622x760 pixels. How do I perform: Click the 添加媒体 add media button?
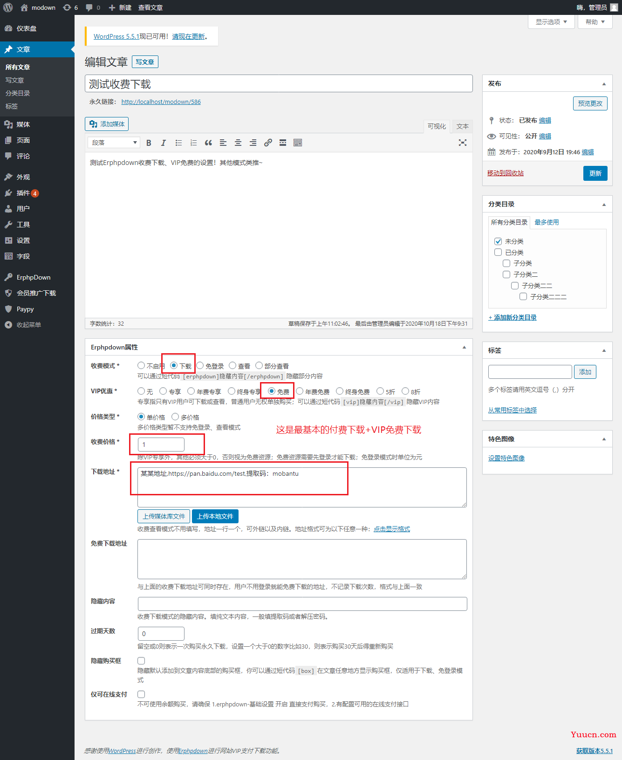107,124
